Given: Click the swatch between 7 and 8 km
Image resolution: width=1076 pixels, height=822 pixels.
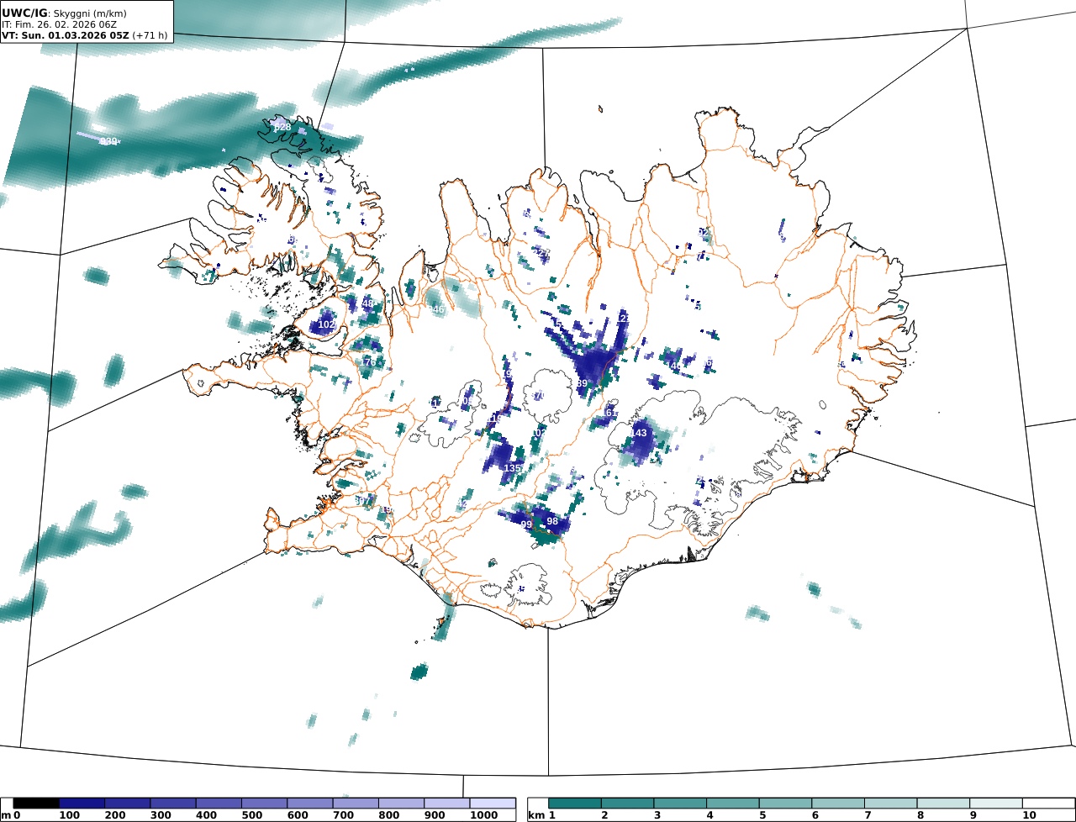Looking at the screenshot, I should (891, 804).
